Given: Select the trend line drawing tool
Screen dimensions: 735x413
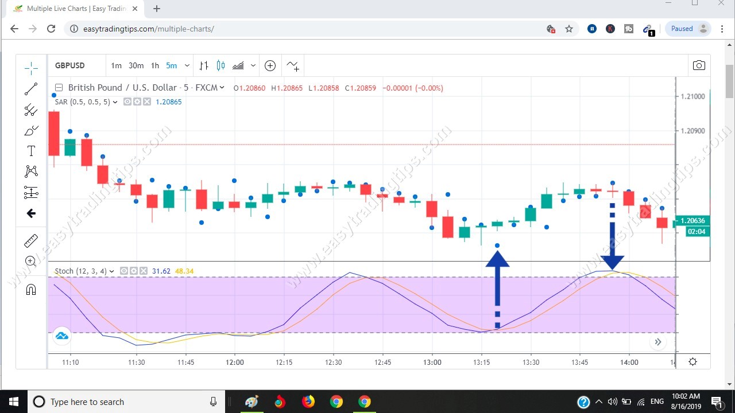Looking at the screenshot, I should click(x=30, y=89).
